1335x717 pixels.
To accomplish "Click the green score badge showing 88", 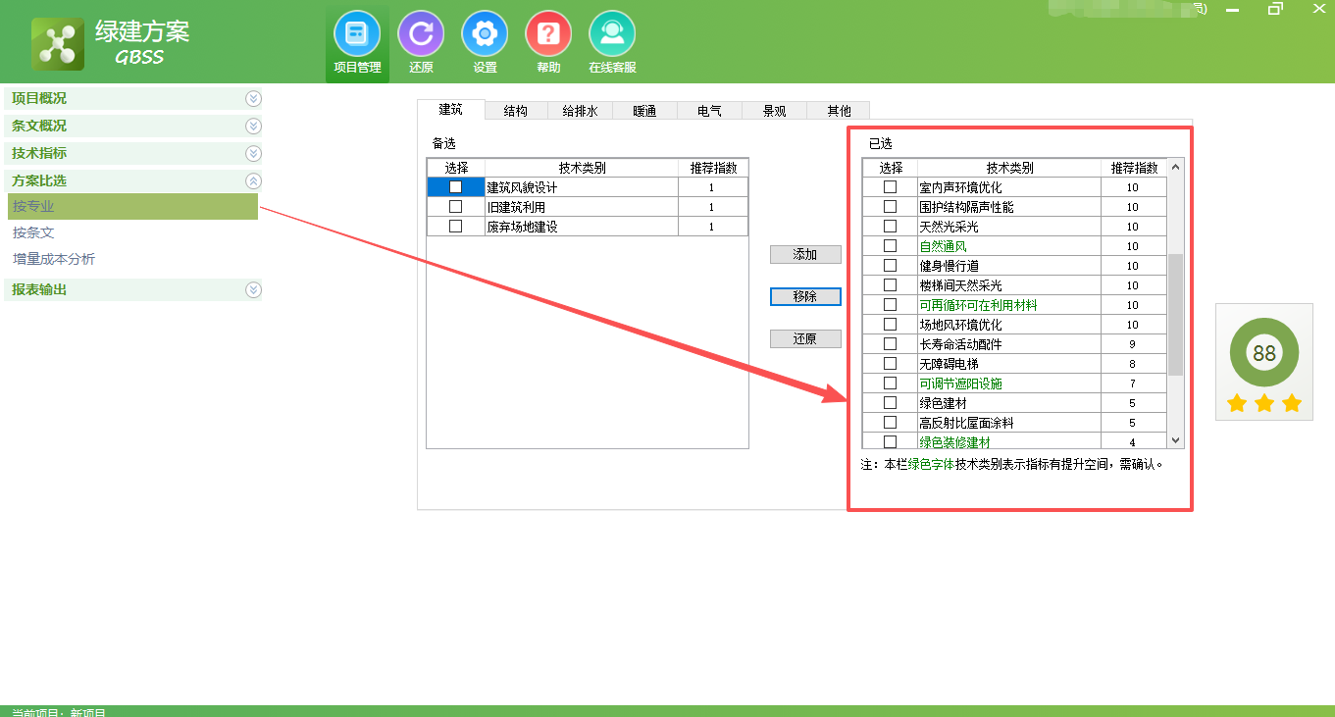I will [1264, 351].
